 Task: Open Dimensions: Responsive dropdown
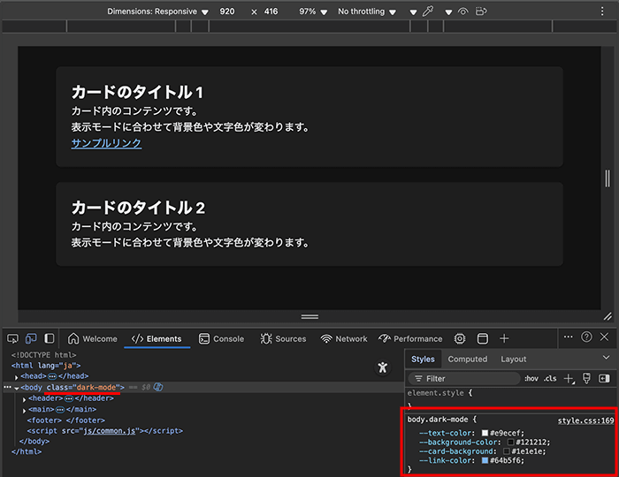157,11
